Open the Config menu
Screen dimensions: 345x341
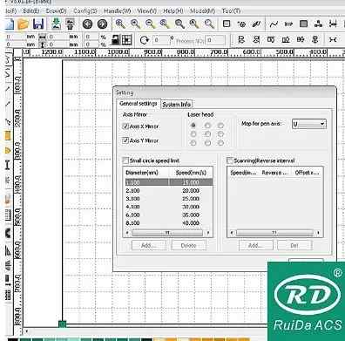coord(85,10)
